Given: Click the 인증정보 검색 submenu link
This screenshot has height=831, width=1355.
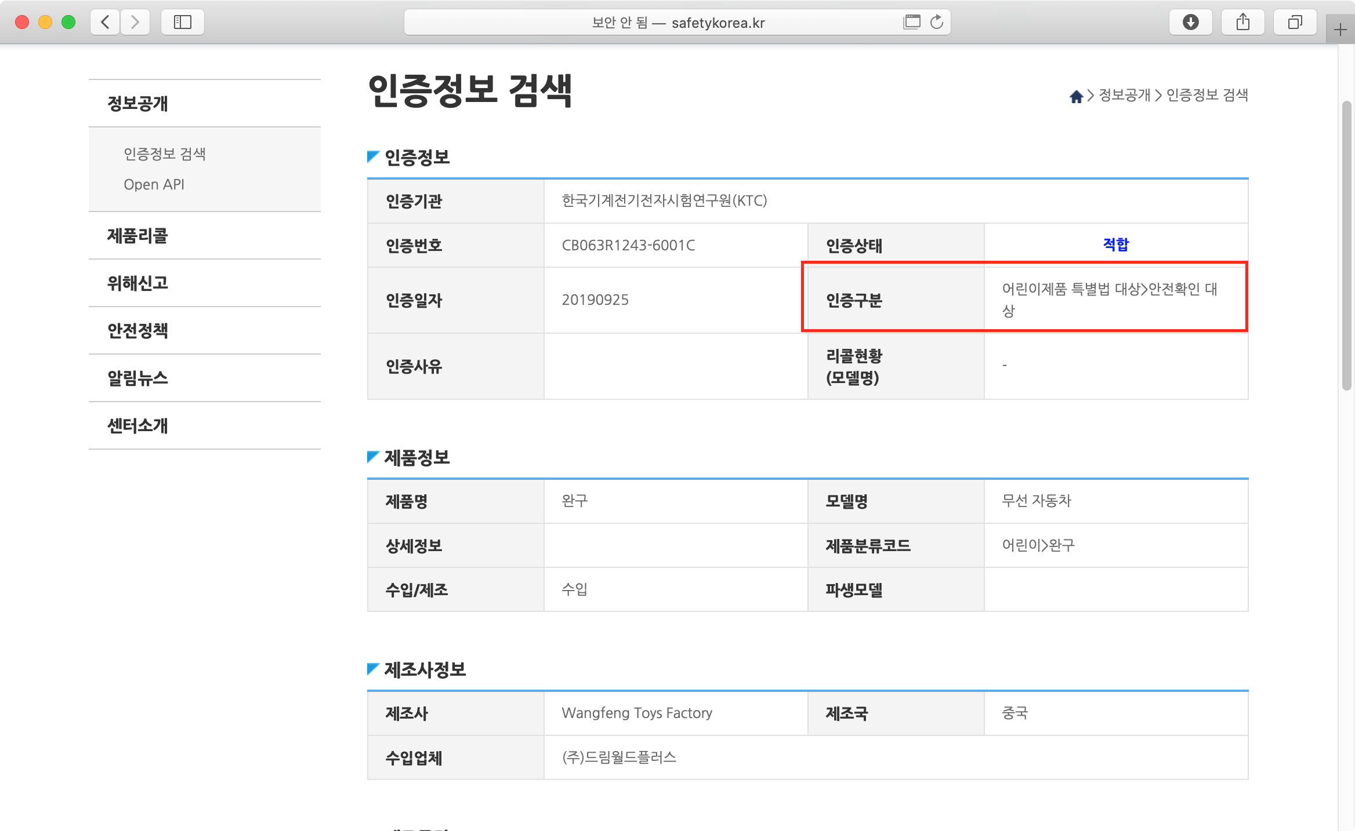Looking at the screenshot, I should coord(165,154).
